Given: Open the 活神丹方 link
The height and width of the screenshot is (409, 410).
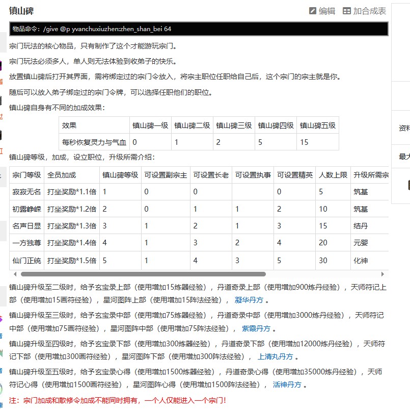Looking at the screenshot, I should (x=287, y=385).
